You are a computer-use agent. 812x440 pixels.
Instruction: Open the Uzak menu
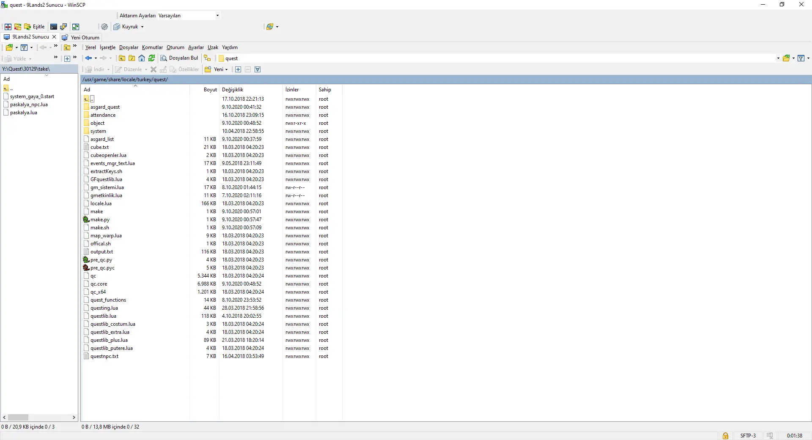pyautogui.click(x=213, y=47)
